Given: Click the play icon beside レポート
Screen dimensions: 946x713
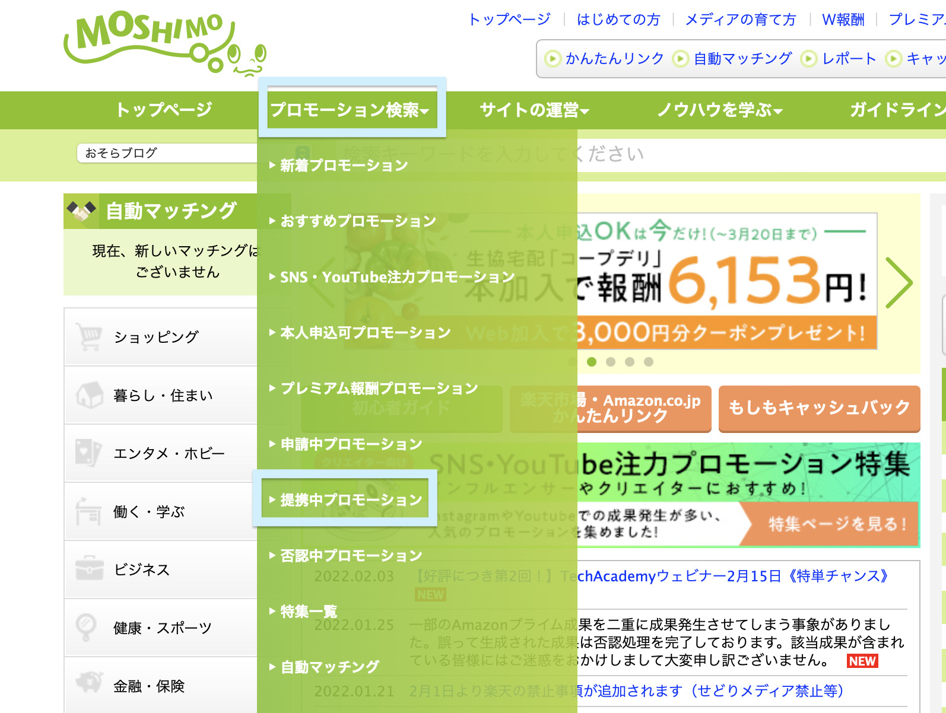Looking at the screenshot, I should coord(808,59).
